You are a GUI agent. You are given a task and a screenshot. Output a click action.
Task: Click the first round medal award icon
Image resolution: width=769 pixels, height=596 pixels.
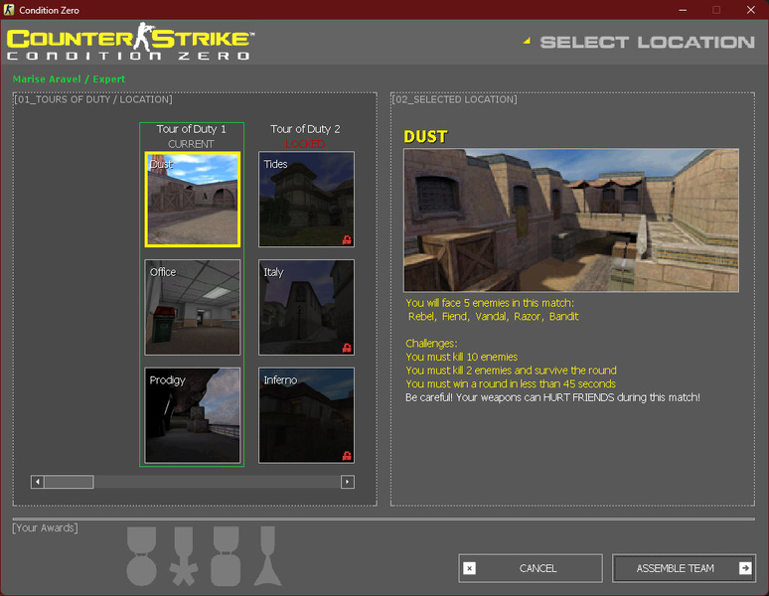tap(142, 556)
